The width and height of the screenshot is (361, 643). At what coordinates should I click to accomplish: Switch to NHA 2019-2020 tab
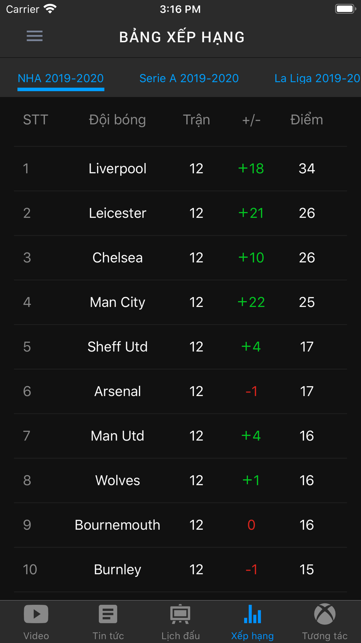tap(61, 78)
